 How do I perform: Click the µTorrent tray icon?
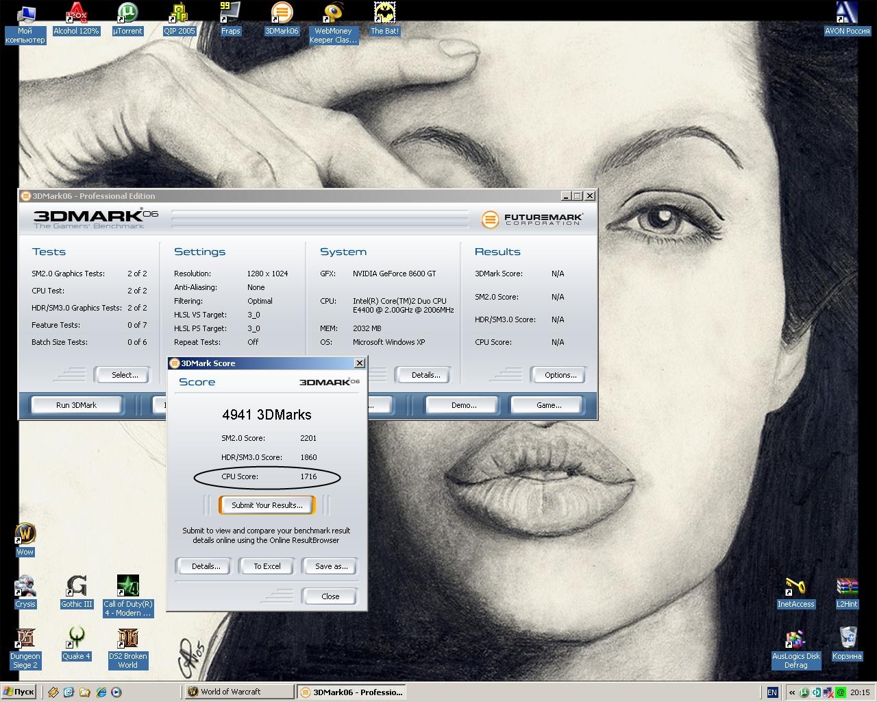804,692
